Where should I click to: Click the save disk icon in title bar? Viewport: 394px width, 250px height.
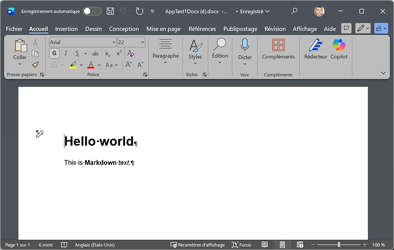click(x=110, y=11)
